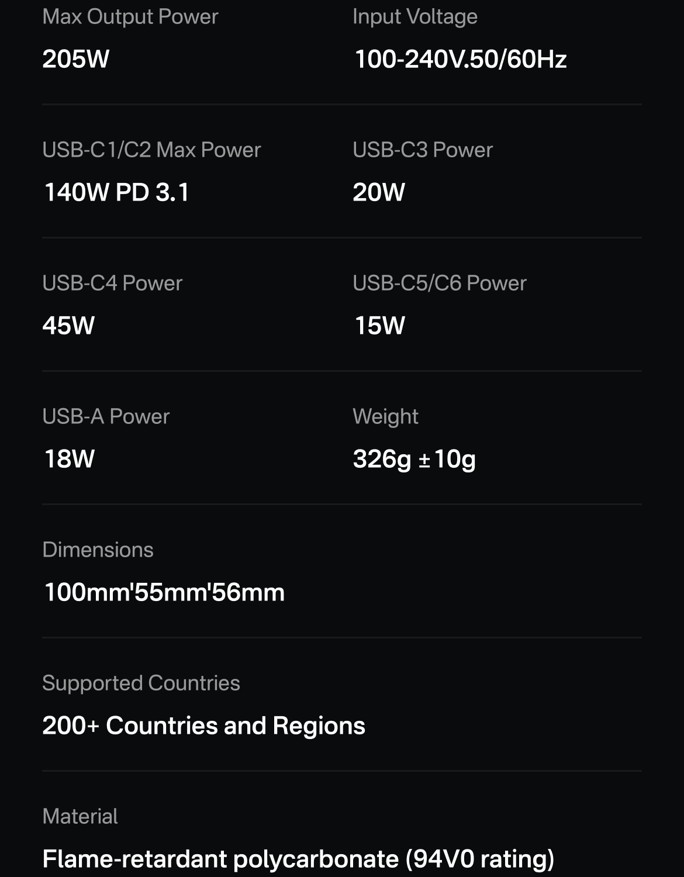Click the flame-retardant polycarbonate material text
684x877 pixels.
coord(298,858)
